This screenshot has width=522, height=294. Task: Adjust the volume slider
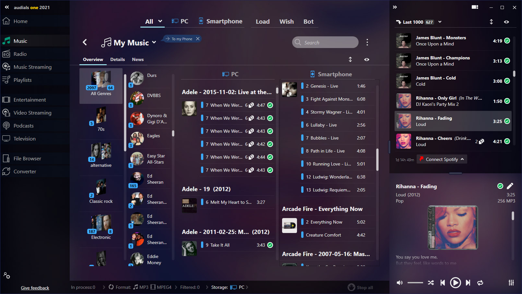415,283
